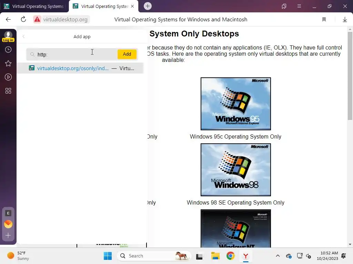The height and width of the screenshot is (264, 353).
Task: Click the Windows NT logo thumbnail
Action: (236, 229)
